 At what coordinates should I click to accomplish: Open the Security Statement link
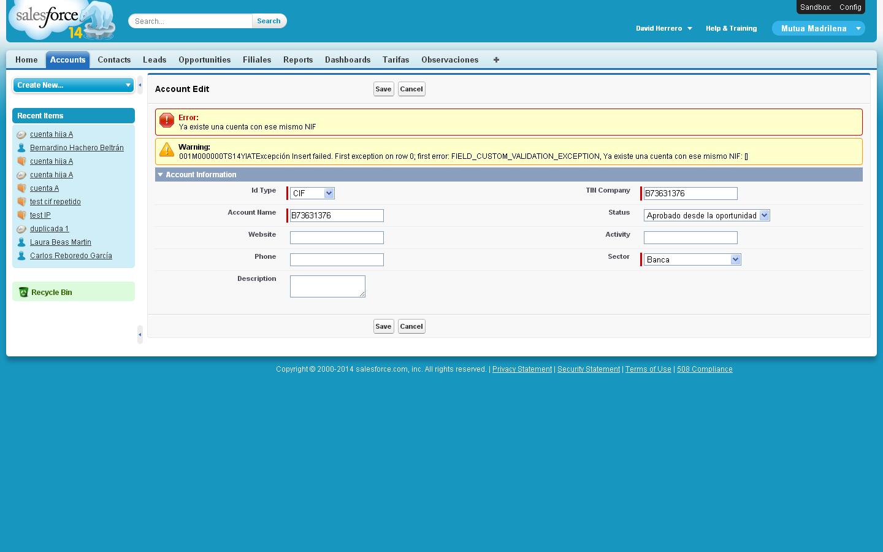(x=589, y=369)
